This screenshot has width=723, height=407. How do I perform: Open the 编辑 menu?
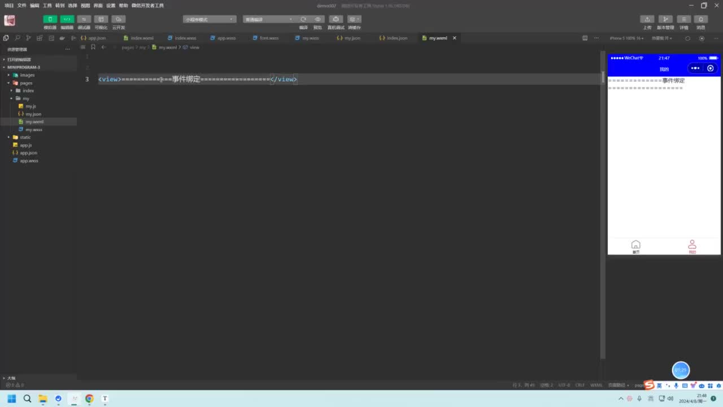[34, 6]
